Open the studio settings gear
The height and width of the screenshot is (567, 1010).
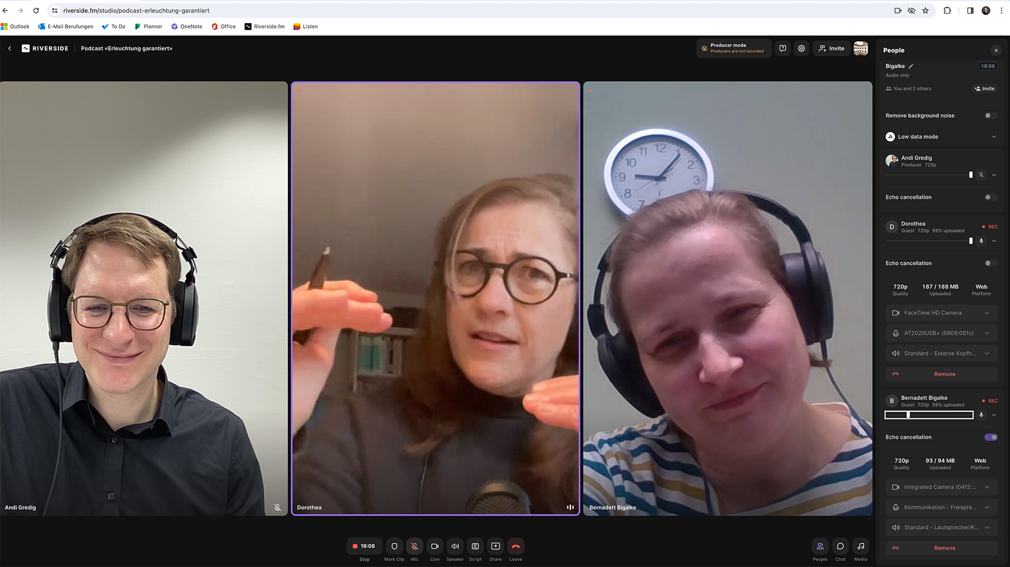coord(801,48)
